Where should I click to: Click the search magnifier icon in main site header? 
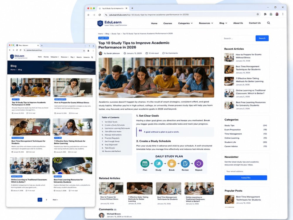268,23
